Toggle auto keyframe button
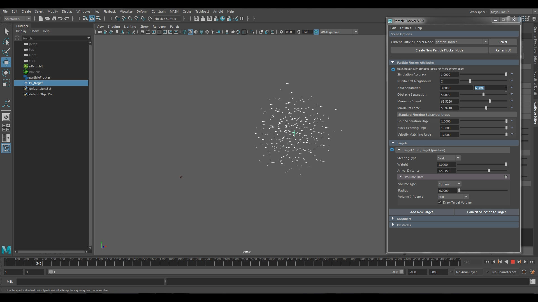 pos(524,272)
